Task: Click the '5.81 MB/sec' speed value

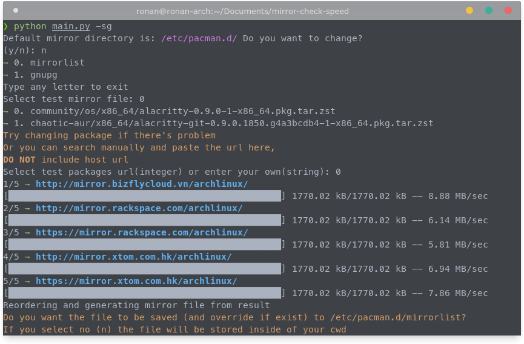Action: click(458, 245)
